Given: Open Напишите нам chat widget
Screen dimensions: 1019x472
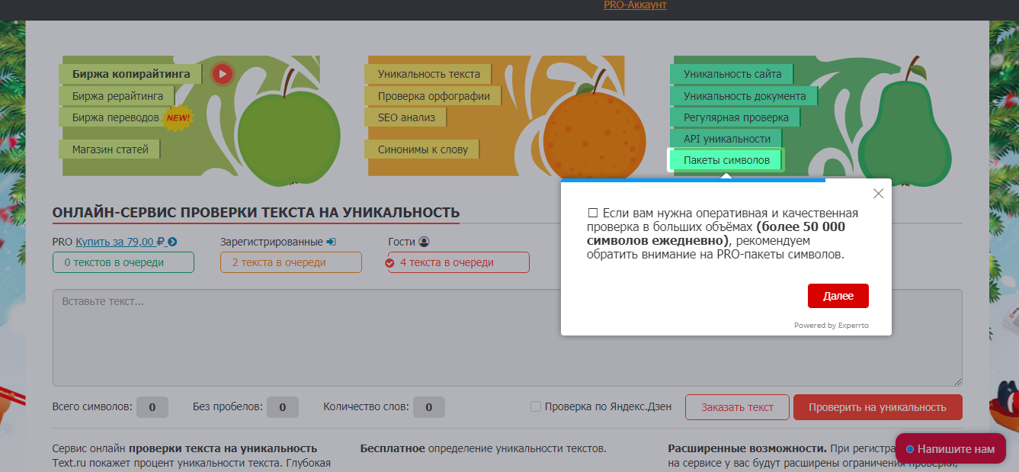Looking at the screenshot, I should point(950,449).
